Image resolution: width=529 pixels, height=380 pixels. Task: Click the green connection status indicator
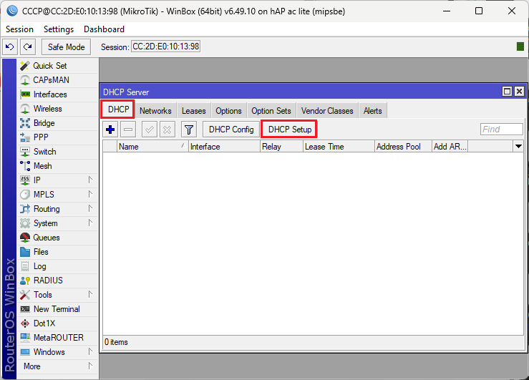pos(520,47)
